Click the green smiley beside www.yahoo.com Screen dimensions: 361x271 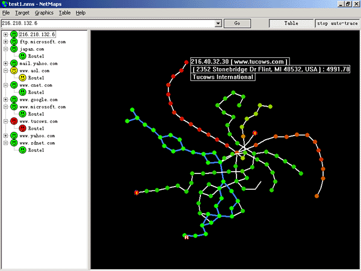pos(14,135)
